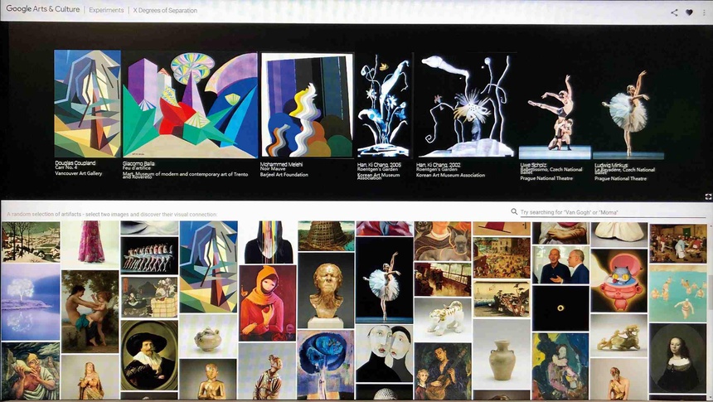This screenshot has height=402, width=713.
Task: Click the magnifier search icon
Action: [x=514, y=211]
